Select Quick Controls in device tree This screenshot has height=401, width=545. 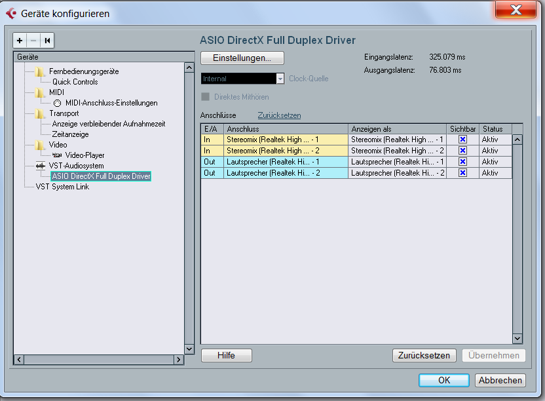pyautogui.click(x=75, y=82)
